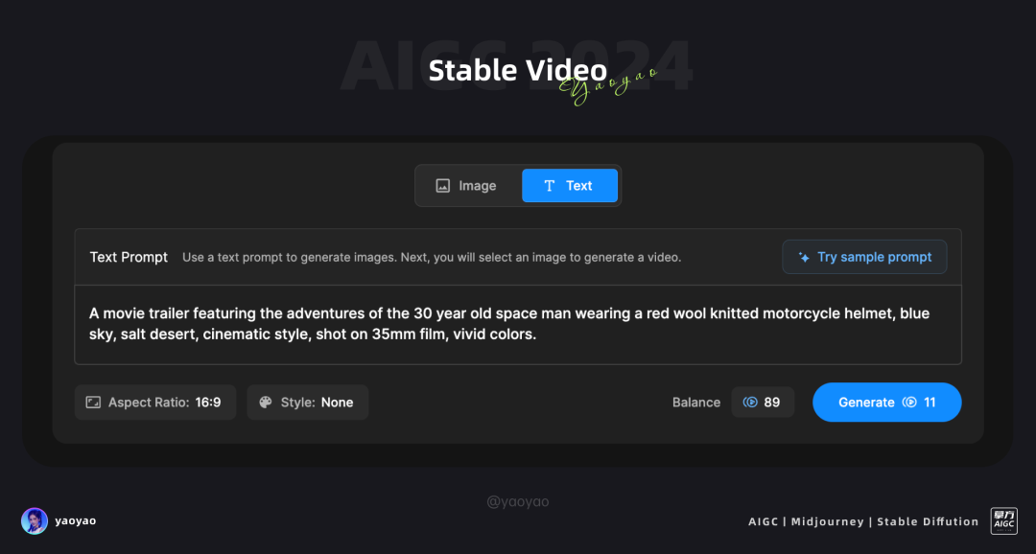Click the picture icon in Image tab
This screenshot has height=554, width=1036.
click(x=442, y=186)
